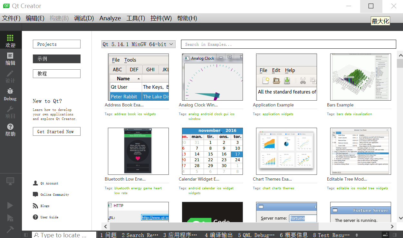Open the 6 概要信息 output pane
Viewport: 403px width, 238px height.
(294, 235)
